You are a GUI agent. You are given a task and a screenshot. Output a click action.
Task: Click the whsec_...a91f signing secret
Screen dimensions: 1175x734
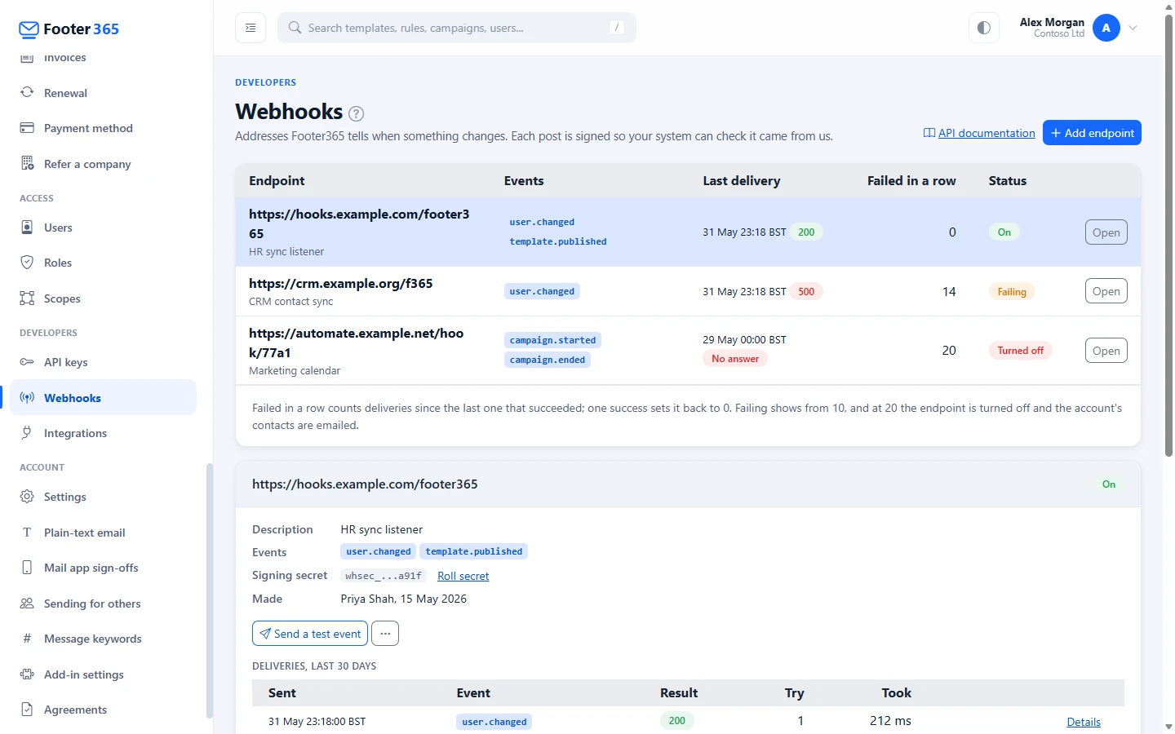pyautogui.click(x=384, y=576)
